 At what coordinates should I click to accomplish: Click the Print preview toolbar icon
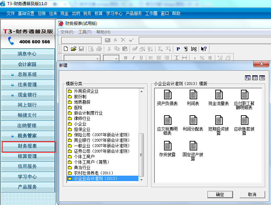coord(91,49)
